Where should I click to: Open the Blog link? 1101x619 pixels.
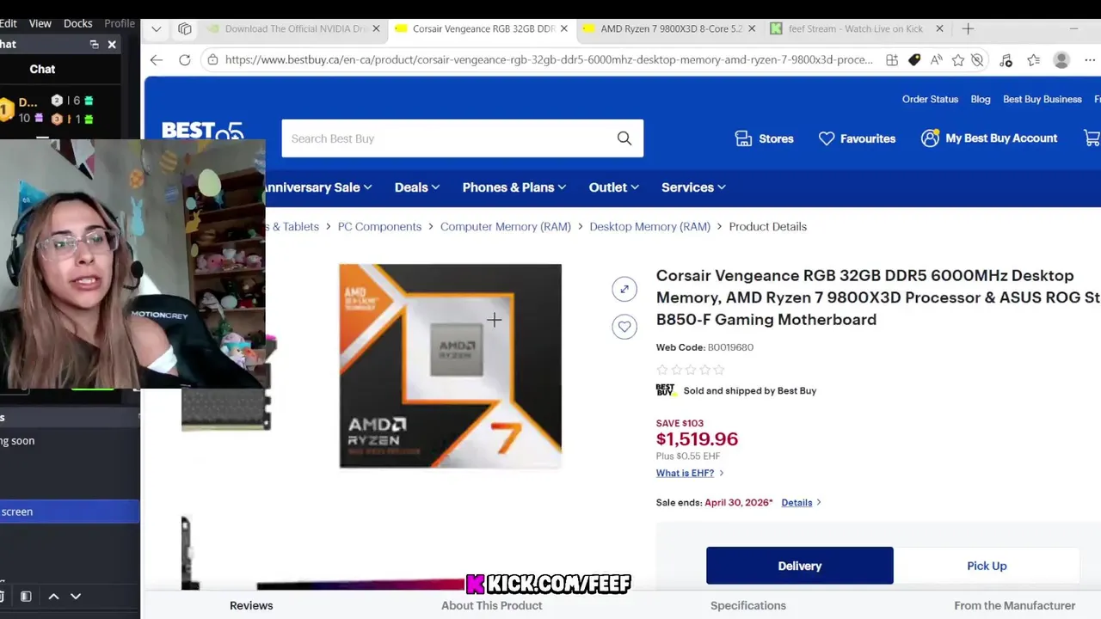coord(981,99)
